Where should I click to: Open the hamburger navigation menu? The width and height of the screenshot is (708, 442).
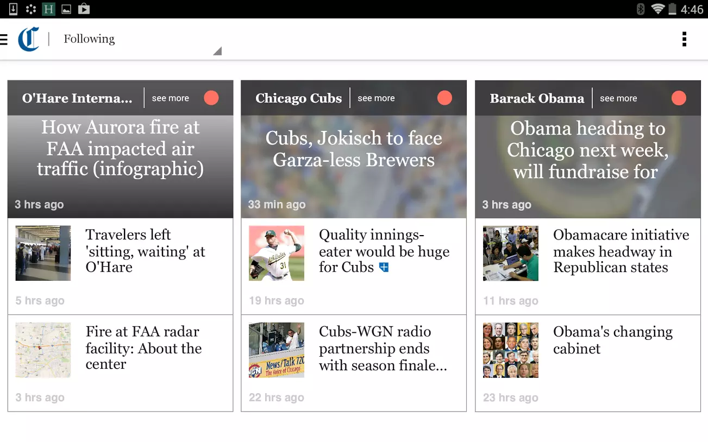coord(3,39)
